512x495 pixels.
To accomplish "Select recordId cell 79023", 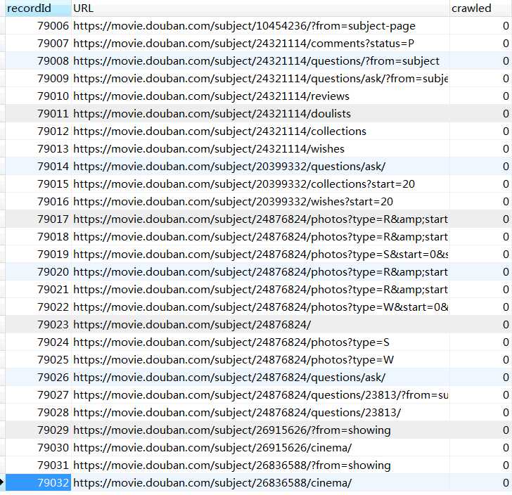I will [x=38, y=325].
